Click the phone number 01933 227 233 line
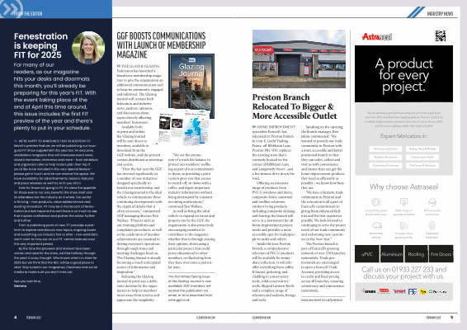This screenshot has height=330, width=467. [404, 269]
